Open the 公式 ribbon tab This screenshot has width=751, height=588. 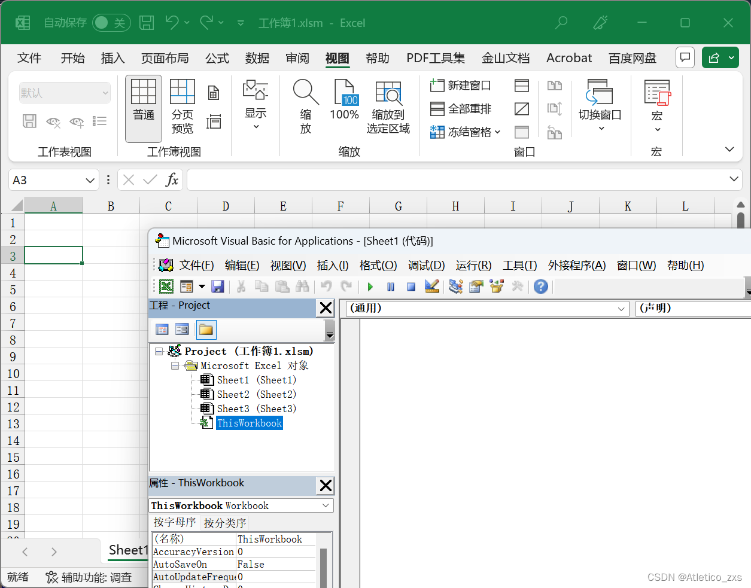pos(217,58)
